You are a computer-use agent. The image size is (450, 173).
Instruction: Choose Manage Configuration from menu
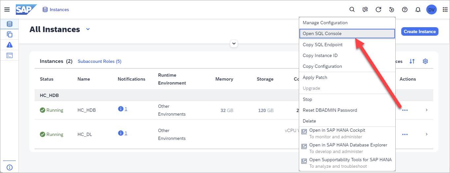pyautogui.click(x=347, y=23)
